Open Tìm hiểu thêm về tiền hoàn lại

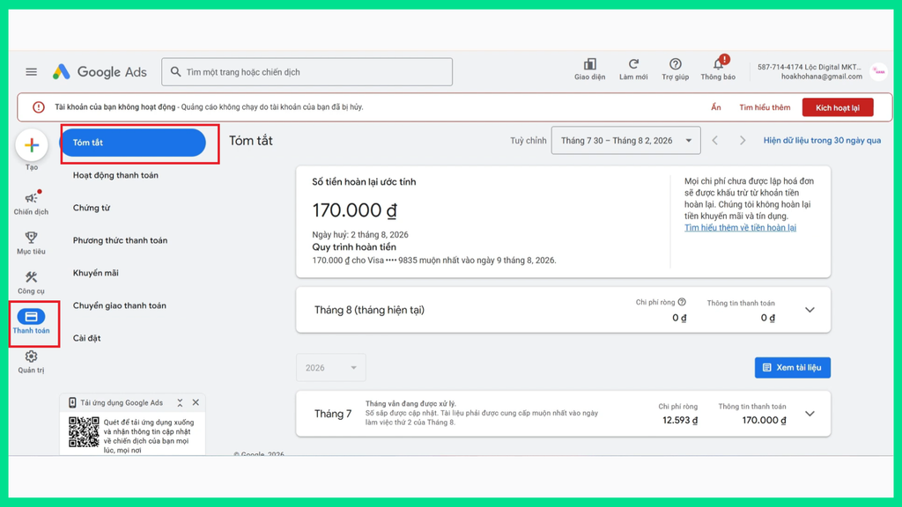740,228
